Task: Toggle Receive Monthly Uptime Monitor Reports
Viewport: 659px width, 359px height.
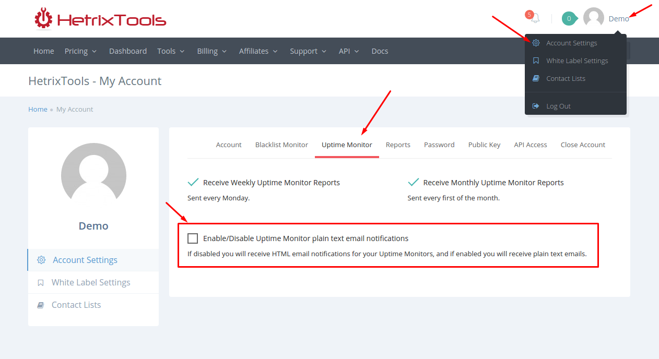Action: tap(414, 182)
